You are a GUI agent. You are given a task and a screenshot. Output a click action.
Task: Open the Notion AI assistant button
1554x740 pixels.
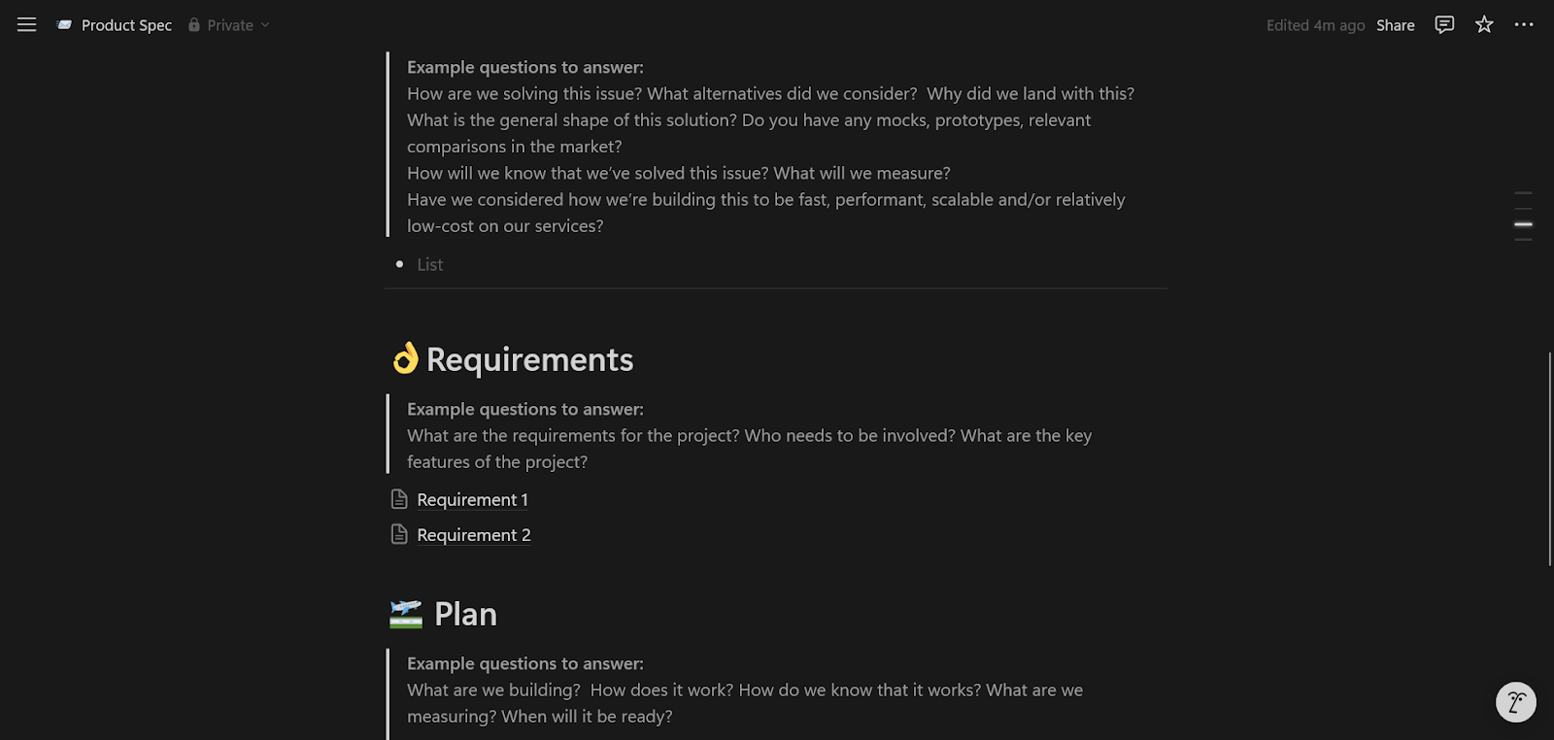[x=1515, y=702]
